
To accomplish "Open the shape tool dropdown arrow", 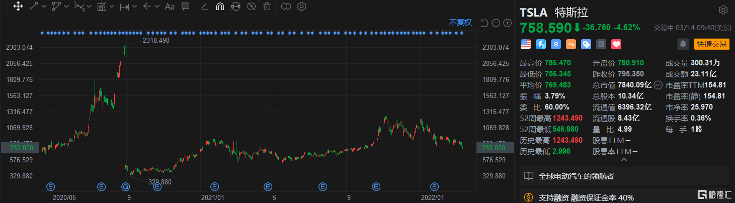I will [x=66, y=7].
